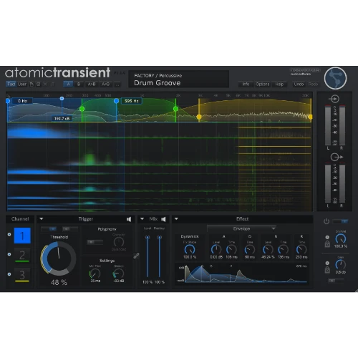Click the Attack Level knob
This screenshot has width=358, height=358.
point(216,249)
